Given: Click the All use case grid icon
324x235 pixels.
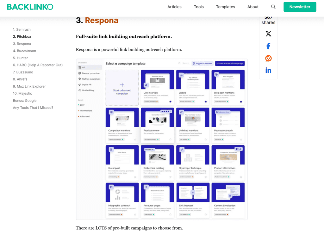Looking at the screenshot, I should point(80,67).
